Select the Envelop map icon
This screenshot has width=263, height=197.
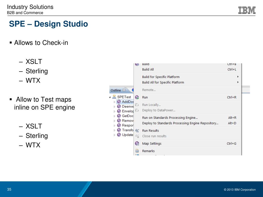click(119, 111)
